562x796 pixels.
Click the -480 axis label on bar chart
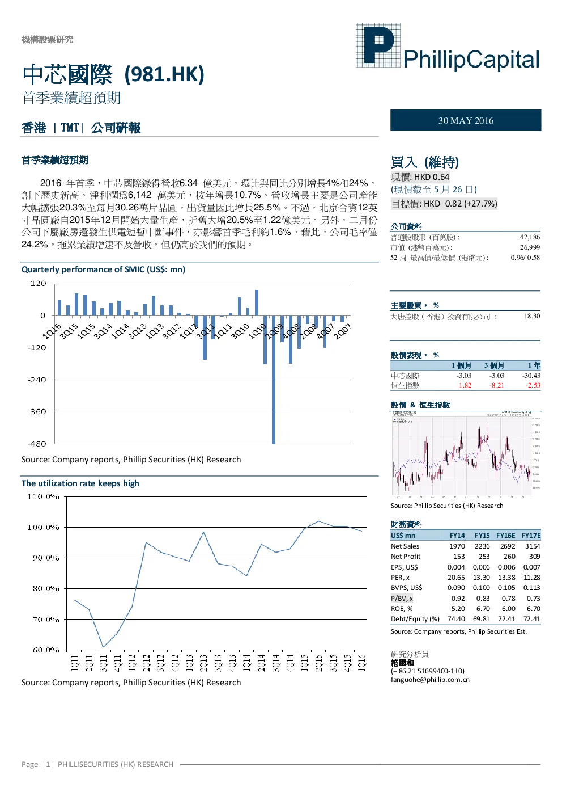coord(38,444)
